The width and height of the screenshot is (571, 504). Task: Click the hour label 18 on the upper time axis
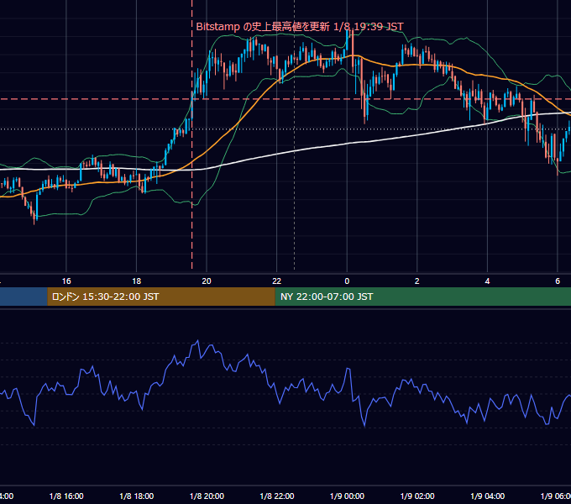point(137,281)
